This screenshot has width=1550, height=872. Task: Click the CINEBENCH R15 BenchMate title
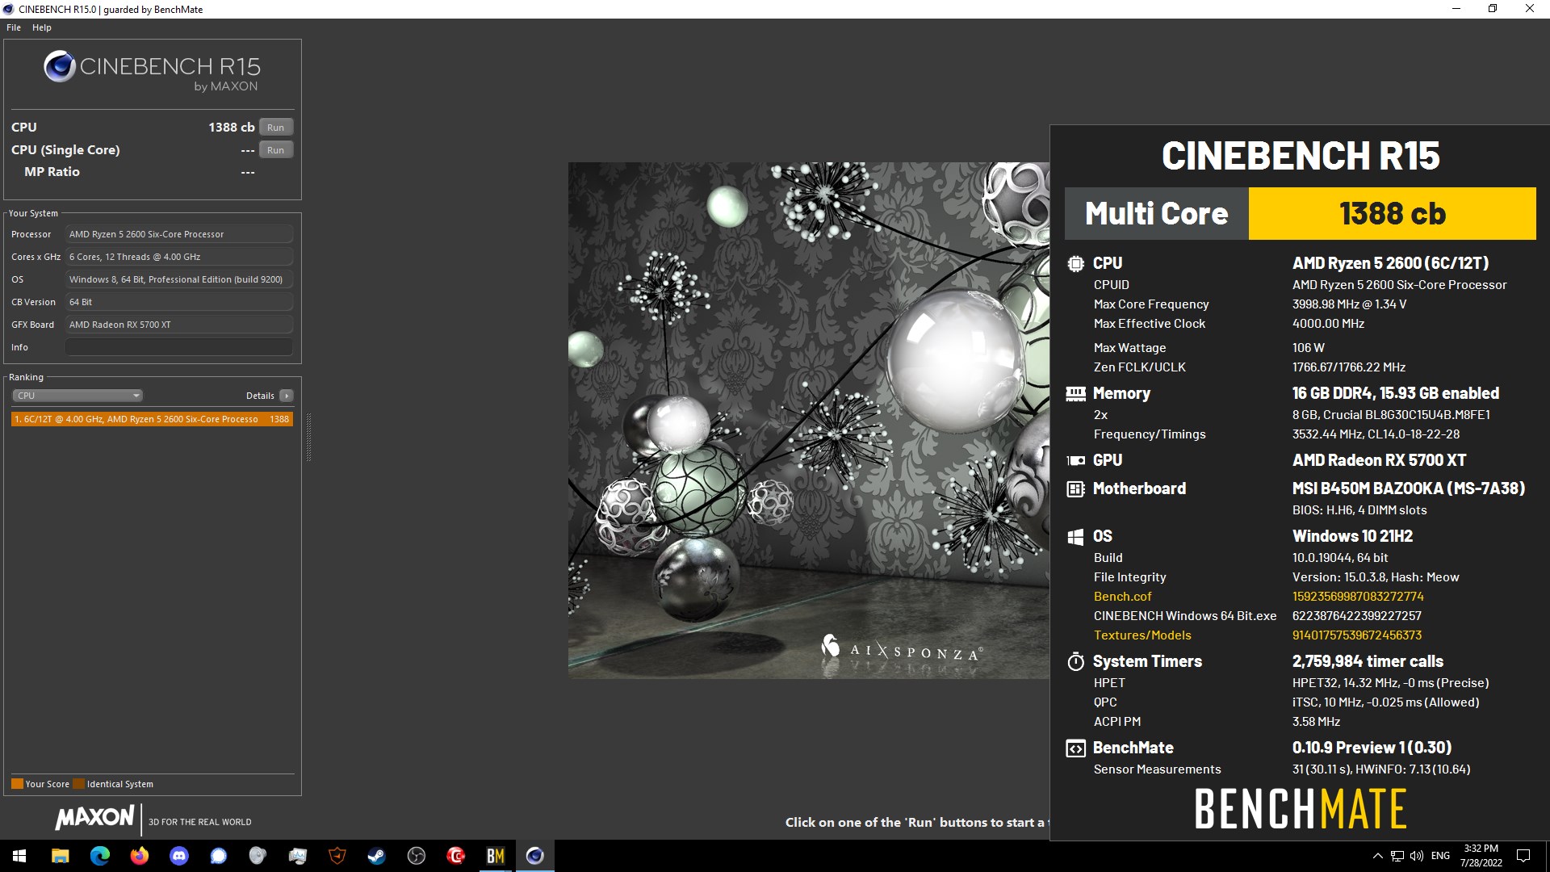(1301, 156)
